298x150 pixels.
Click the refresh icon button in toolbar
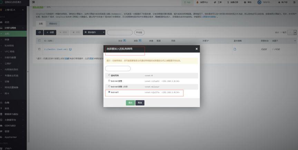(40, 32)
